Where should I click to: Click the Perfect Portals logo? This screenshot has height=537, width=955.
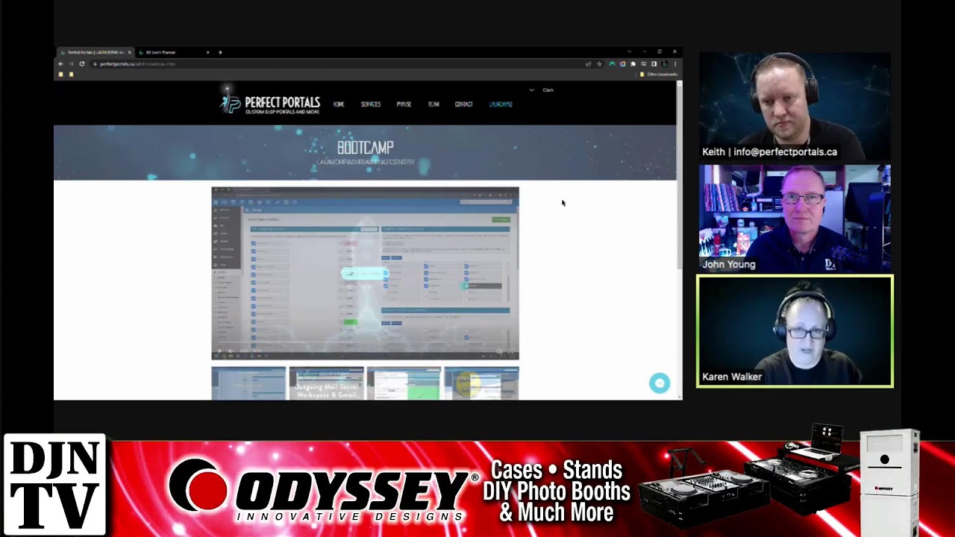[270, 104]
